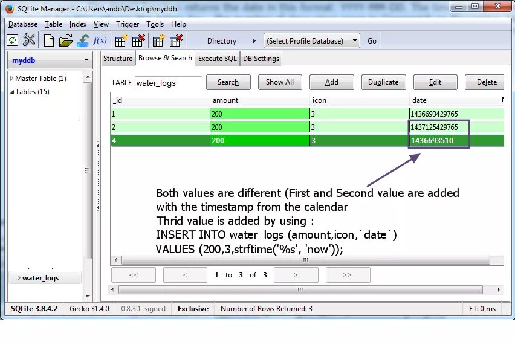Open the Table menu
The height and width of the screenshot is (342, 515).
tap(54, 24)
